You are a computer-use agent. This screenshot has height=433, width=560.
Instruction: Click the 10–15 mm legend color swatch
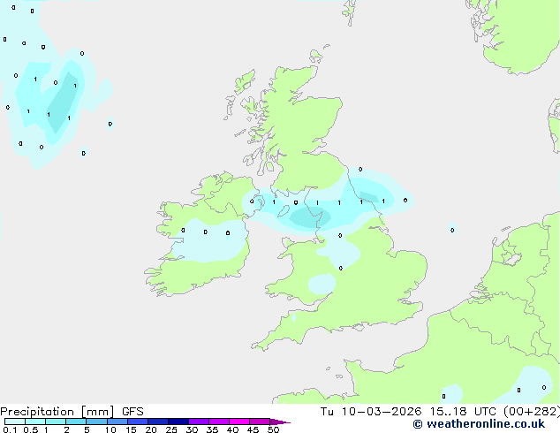pyautogui.click(x=117, y=422)
